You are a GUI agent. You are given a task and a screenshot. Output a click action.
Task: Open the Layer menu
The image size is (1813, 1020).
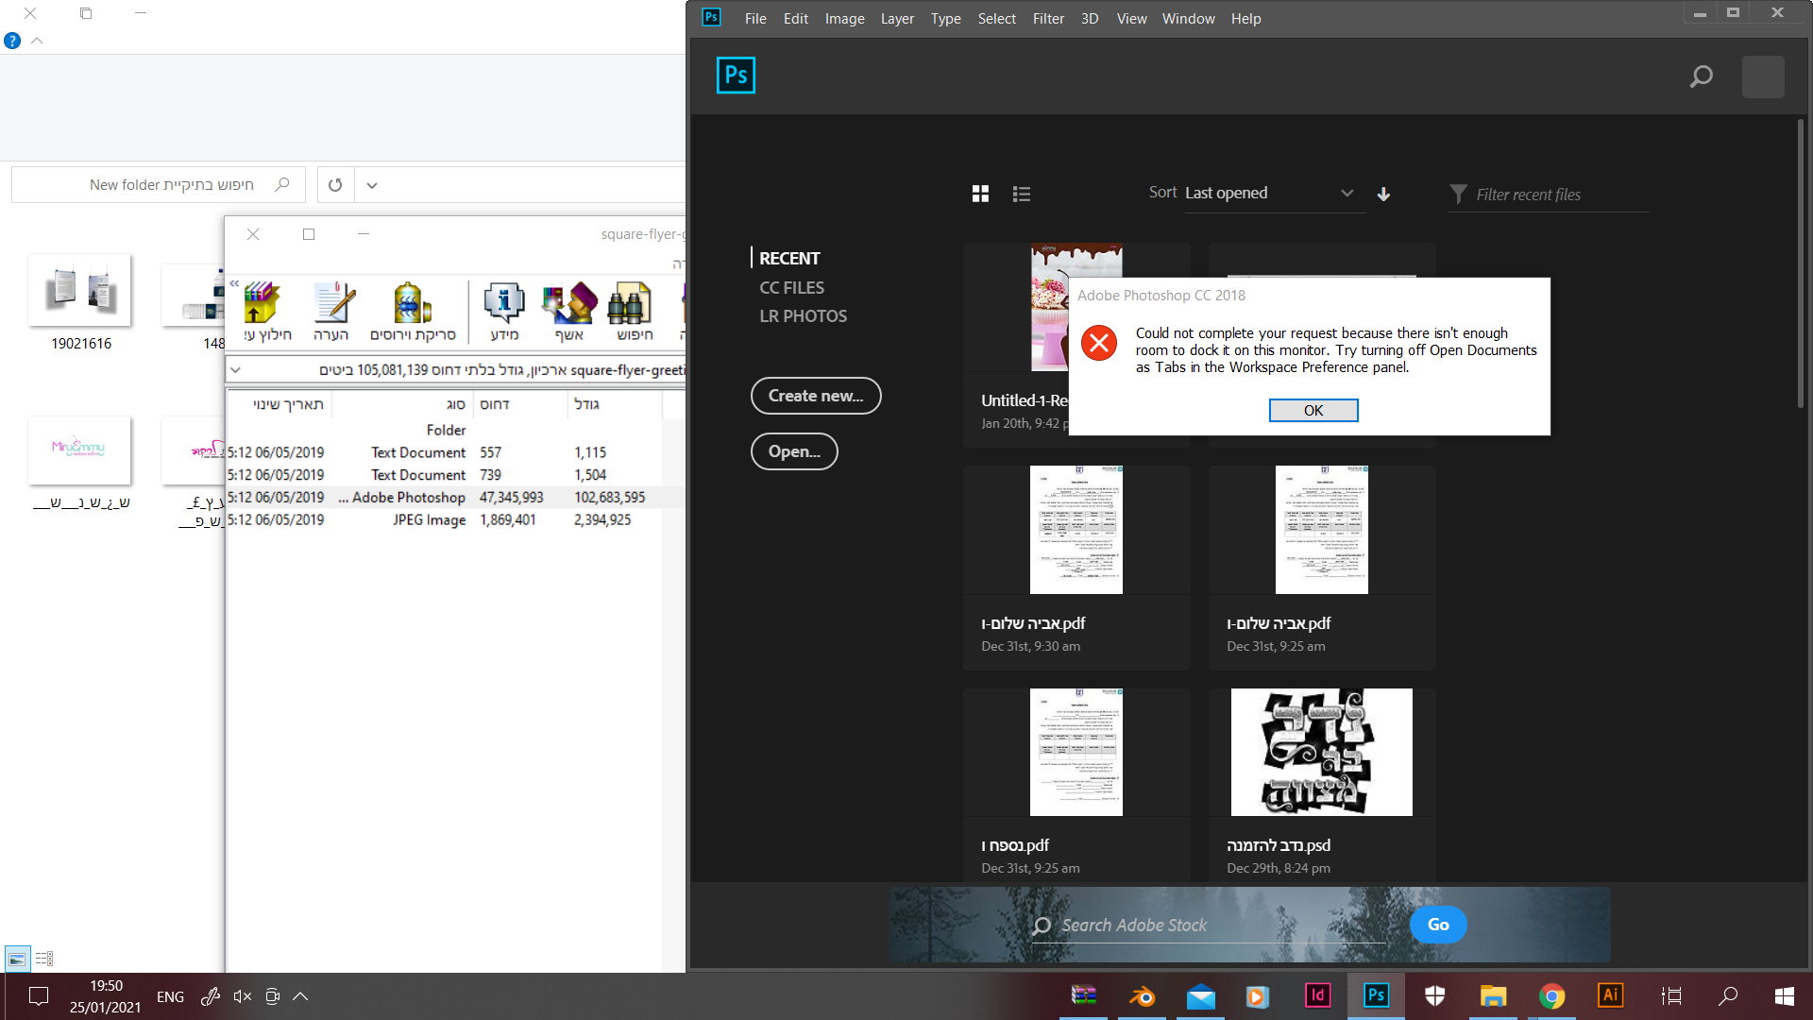896,18
